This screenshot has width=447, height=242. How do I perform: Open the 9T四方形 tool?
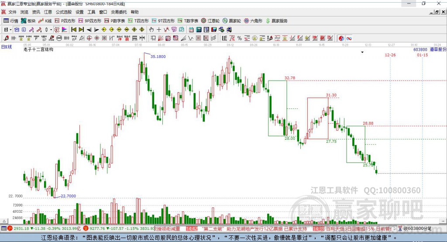tap(163, 21)
